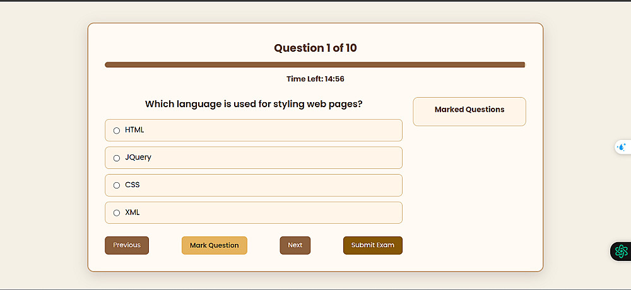Click the styling web pages question text

(254, 104)
